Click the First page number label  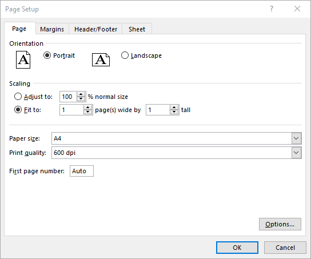point(37,171)
